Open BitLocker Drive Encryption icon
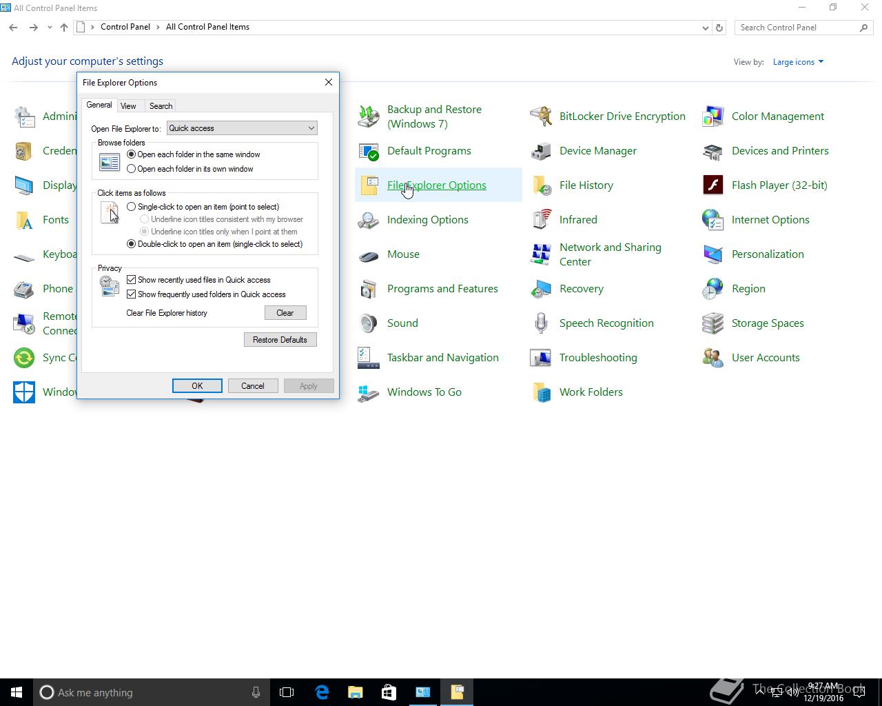The height and width of the screenshot is (706, 882). (x=541, y=117)
